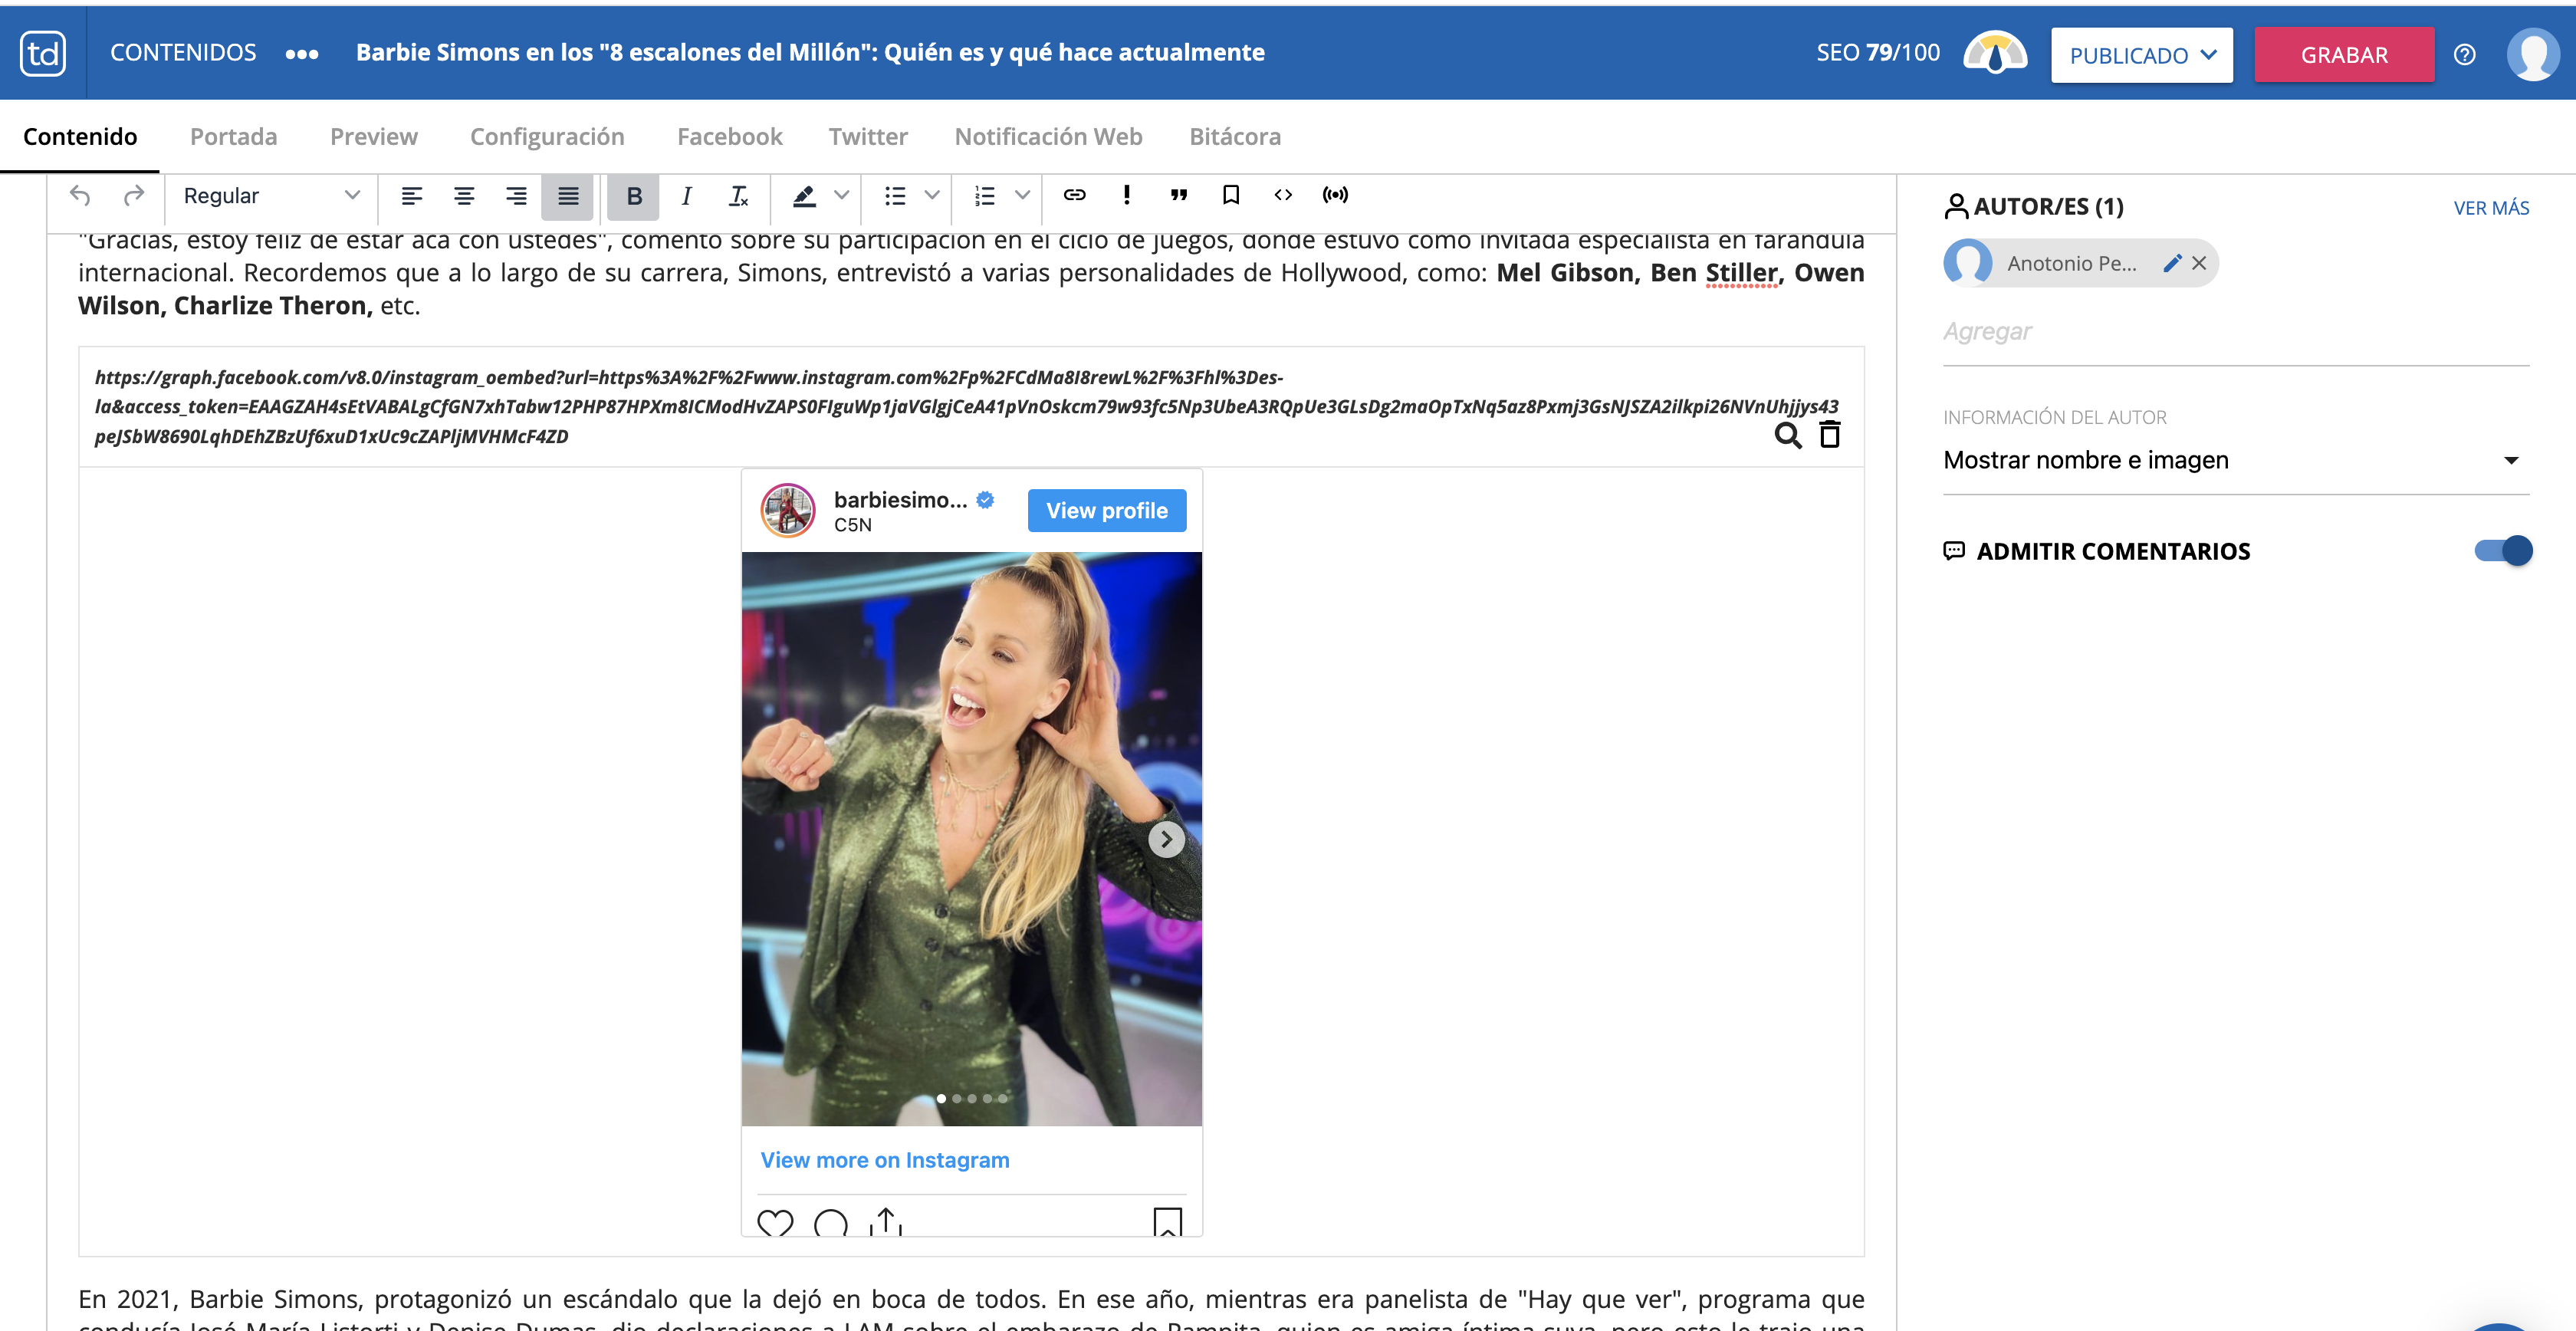Delete the Instagram embed with the trash icon
This screenshot has width=2576, height=1331.
(x=1829, y=435)
